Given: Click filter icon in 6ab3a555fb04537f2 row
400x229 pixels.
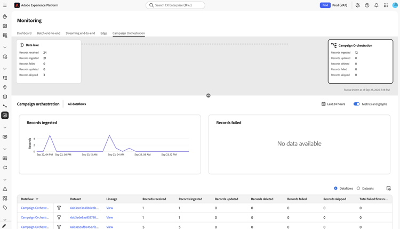Looking at the screenshot, I should tap(59, 227).
